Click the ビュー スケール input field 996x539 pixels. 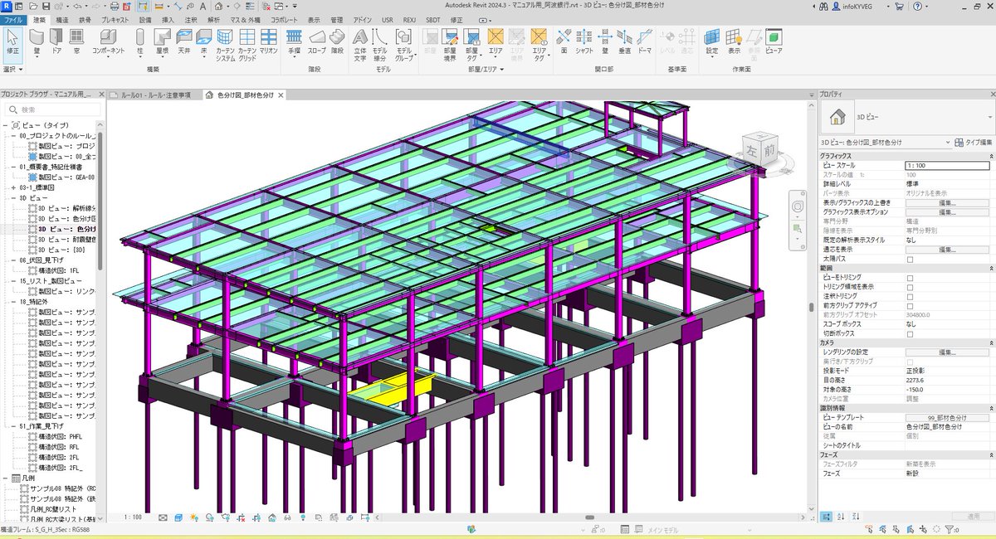click(x=946, y=165)
